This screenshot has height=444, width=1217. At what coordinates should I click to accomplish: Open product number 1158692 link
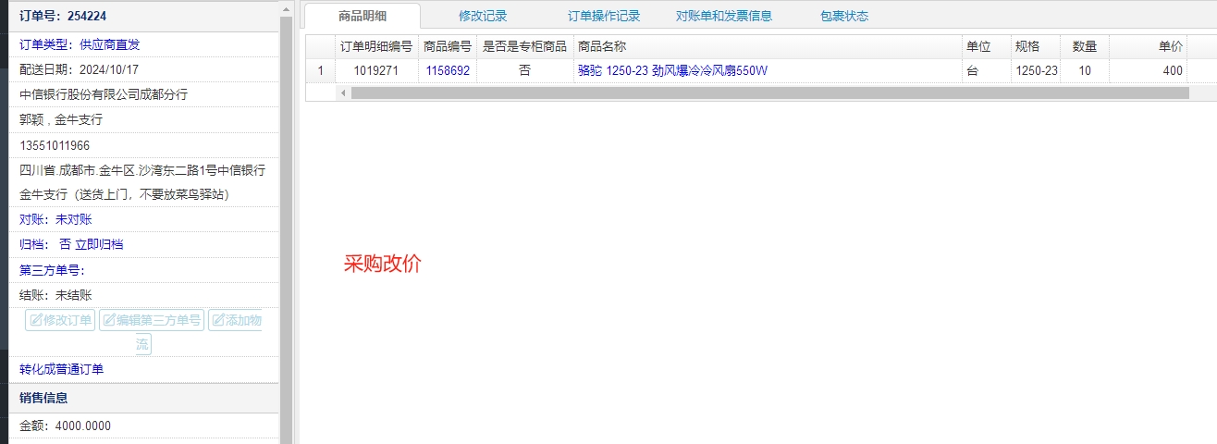[x=448, y=70]
